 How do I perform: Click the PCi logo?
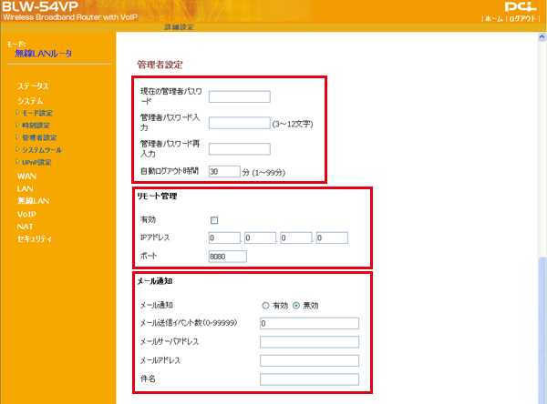coord(521,7)
